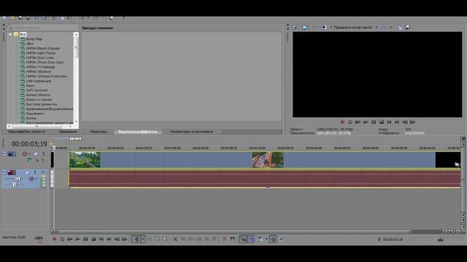Select the Normal Edit tool
467x262 pixels.
136,239
